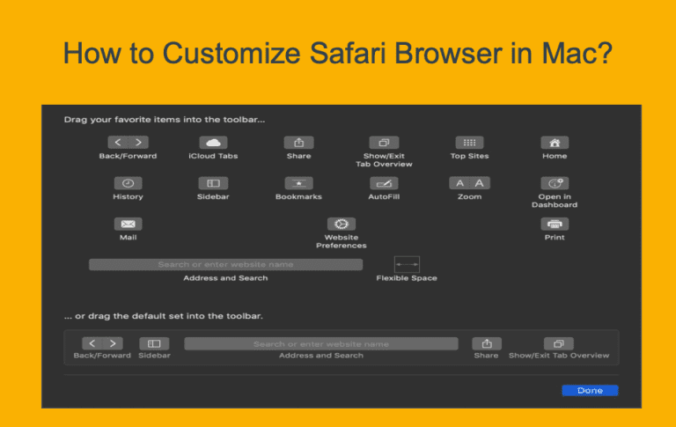Click the Back arrow in the default set
The image size is (676, 427).
tap(92, 343)
